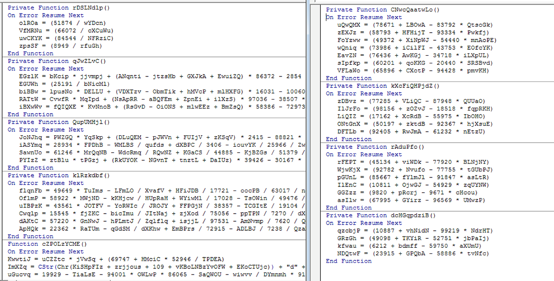
Task: Click the line starting 'RATtW = CvwfR'
Action: point(162,99)
